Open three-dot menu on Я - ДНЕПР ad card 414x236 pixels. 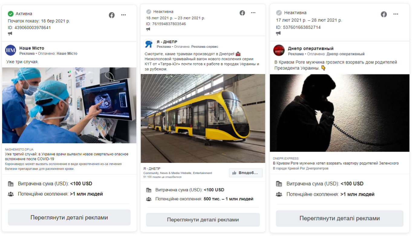pyautogui.click(x=253, y=13)
